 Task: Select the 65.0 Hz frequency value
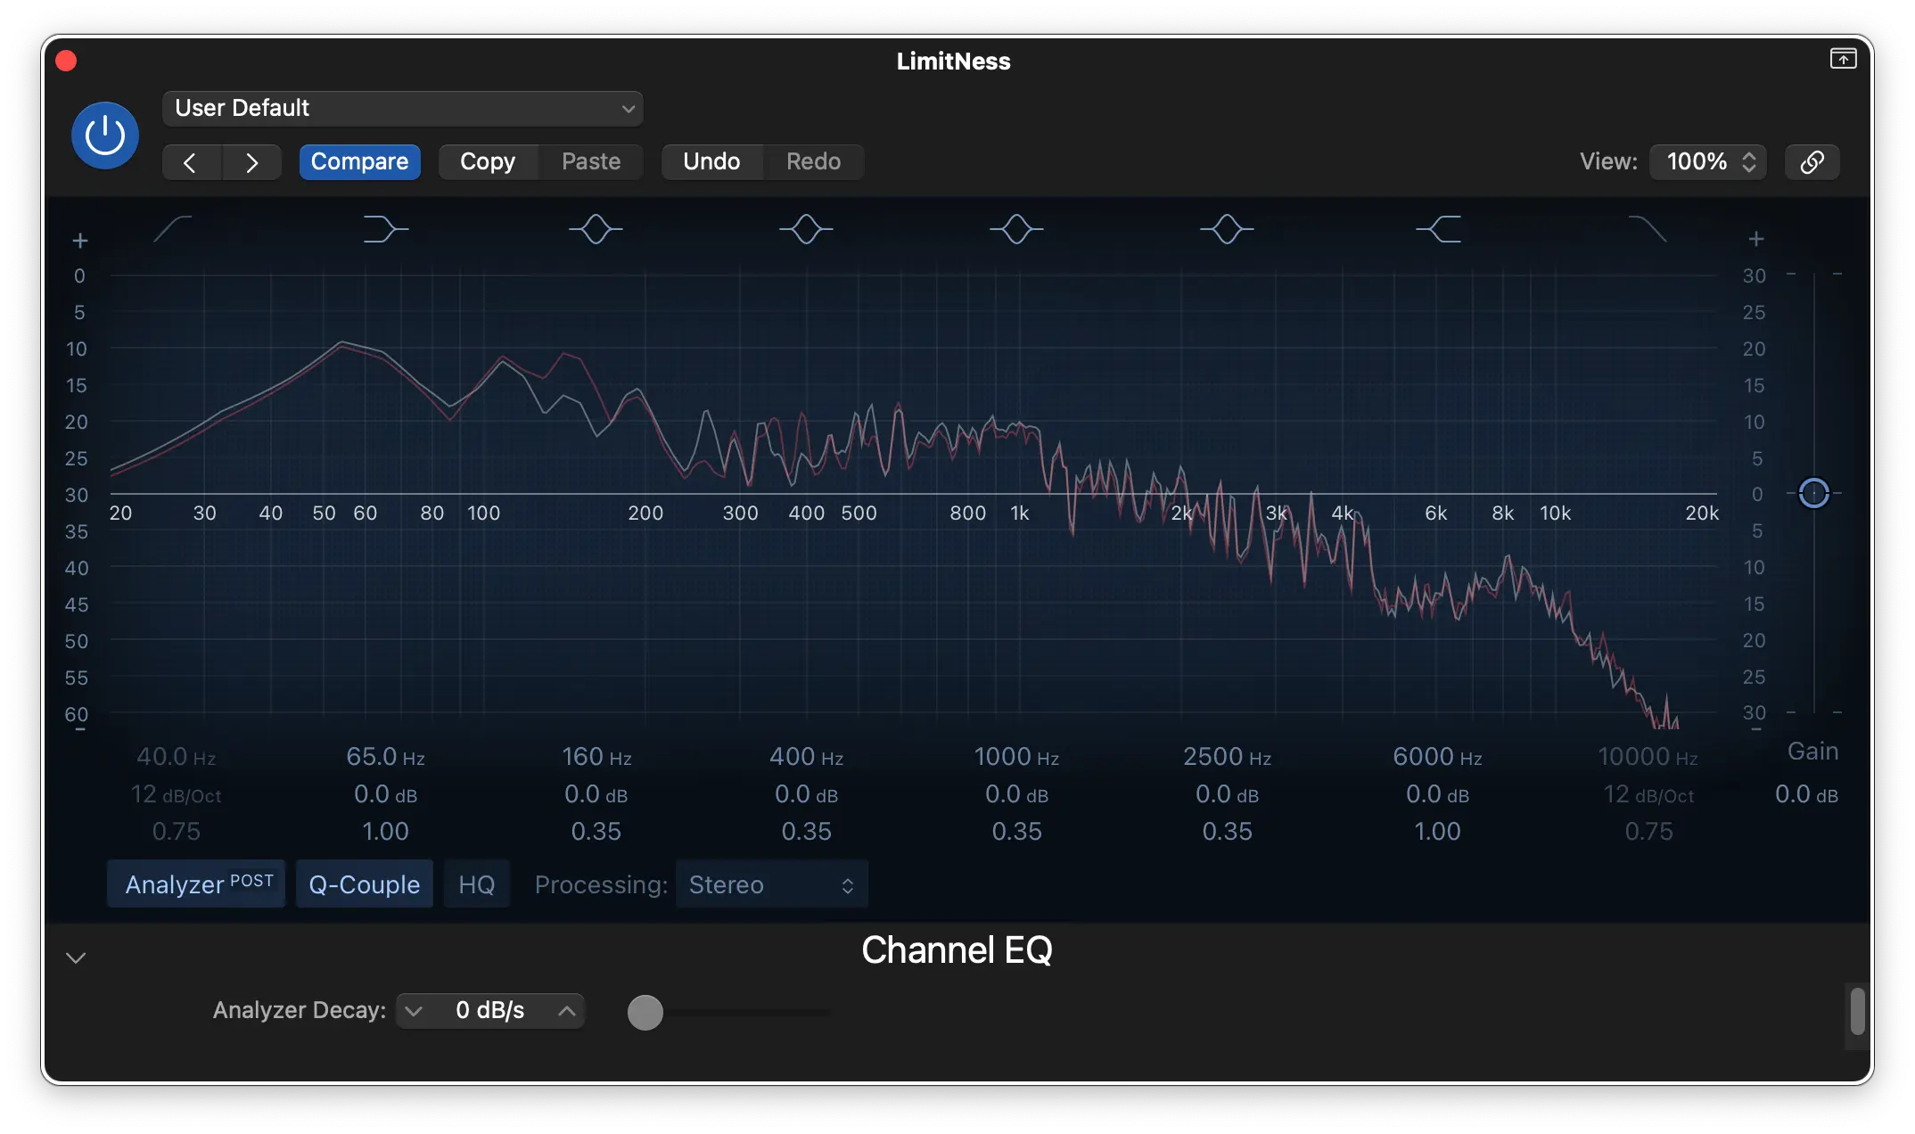(385, 757)
